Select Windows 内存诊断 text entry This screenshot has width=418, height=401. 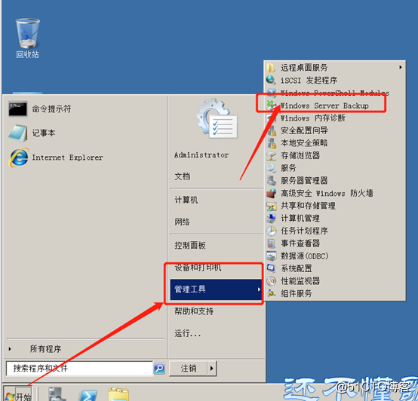[x=312, y=118]
